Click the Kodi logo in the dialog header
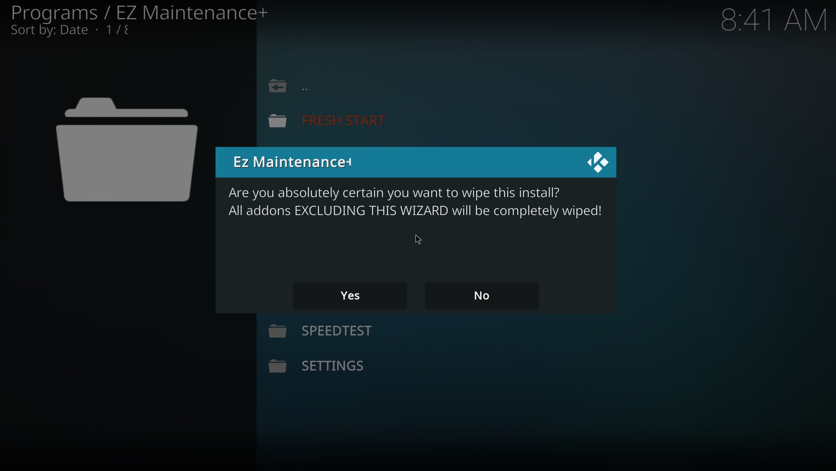Viewport: 836px width, 471px height. pyautogui.click(x=598, y=162)
